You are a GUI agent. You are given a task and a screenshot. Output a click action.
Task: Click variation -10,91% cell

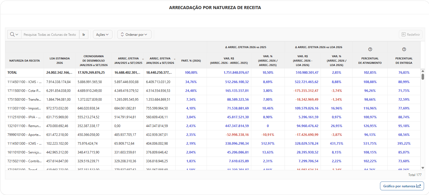268,135
